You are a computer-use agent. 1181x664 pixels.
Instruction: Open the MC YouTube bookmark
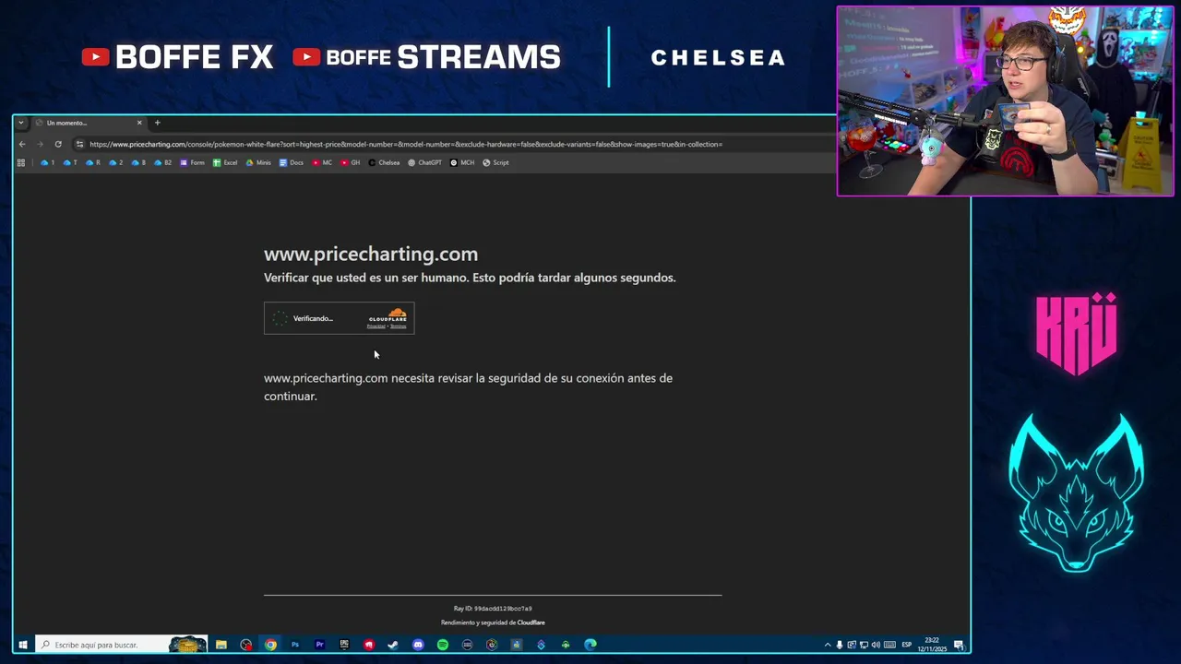coord(322,162)
